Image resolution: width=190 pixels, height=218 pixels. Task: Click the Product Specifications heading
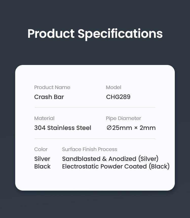coord(95,34)
